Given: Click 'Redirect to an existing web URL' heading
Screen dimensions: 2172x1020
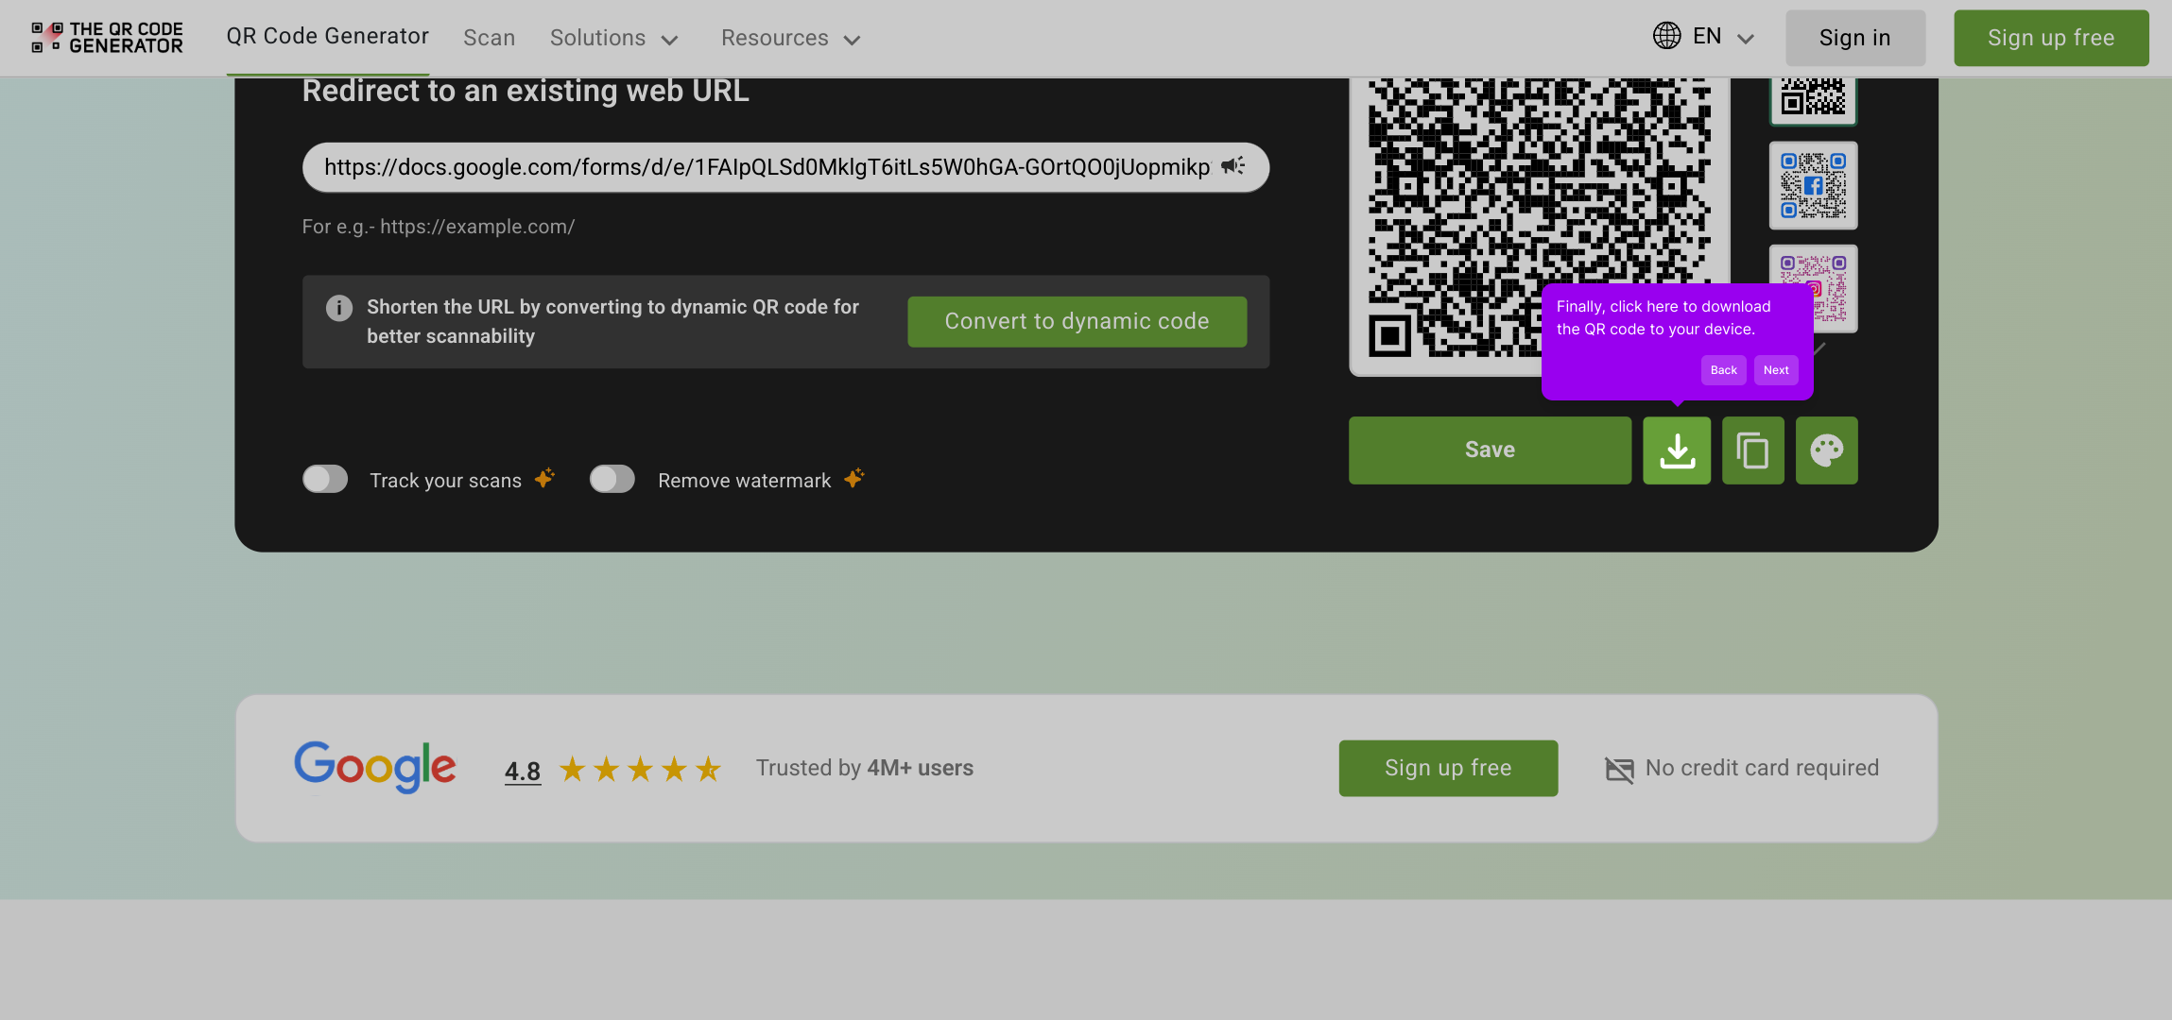Looking at the screenshot, I should pos(526,91).
